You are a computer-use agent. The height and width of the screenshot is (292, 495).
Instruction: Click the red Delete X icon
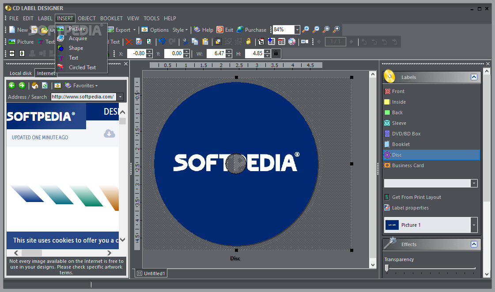point(128,41)
